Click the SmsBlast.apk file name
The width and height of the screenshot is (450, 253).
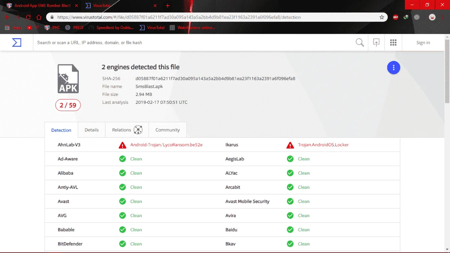coord(149,87)
